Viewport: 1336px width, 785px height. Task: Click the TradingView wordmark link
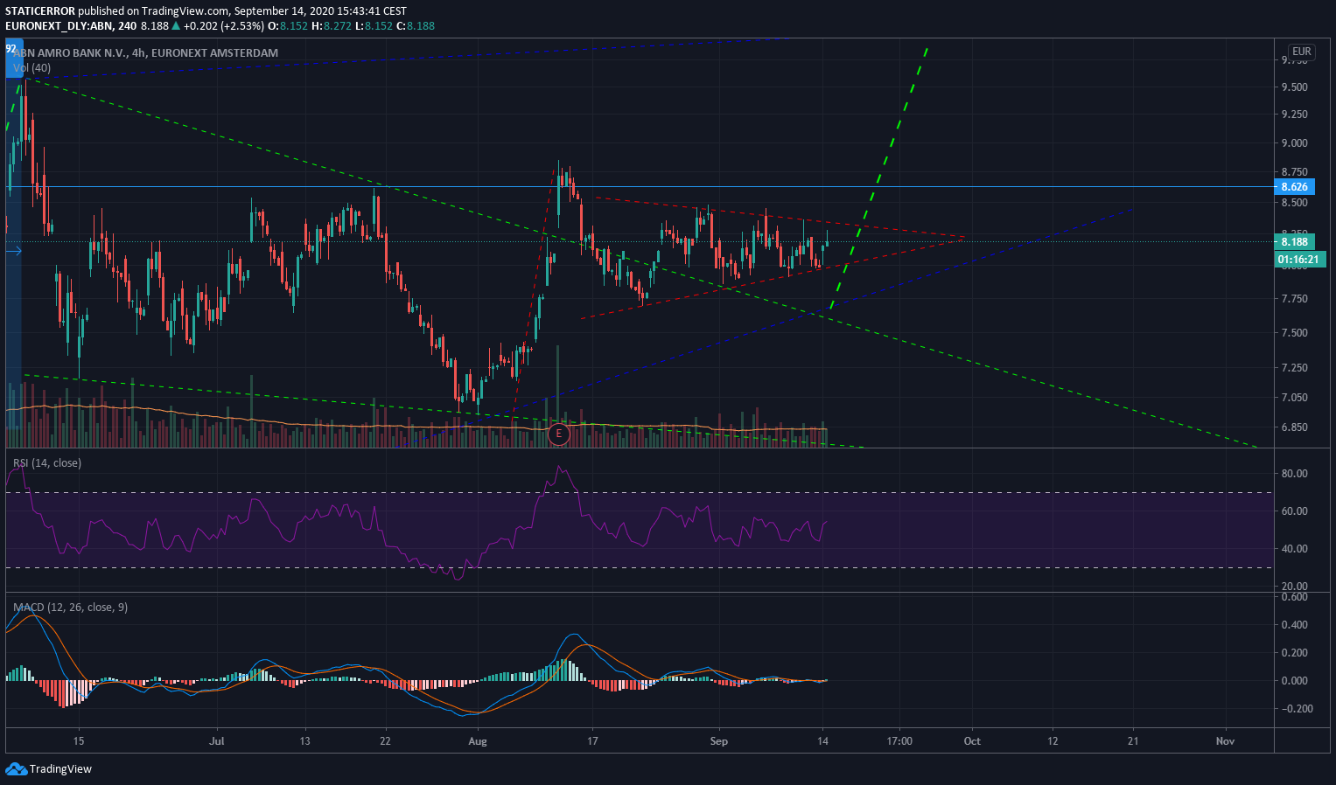[60, 769]
